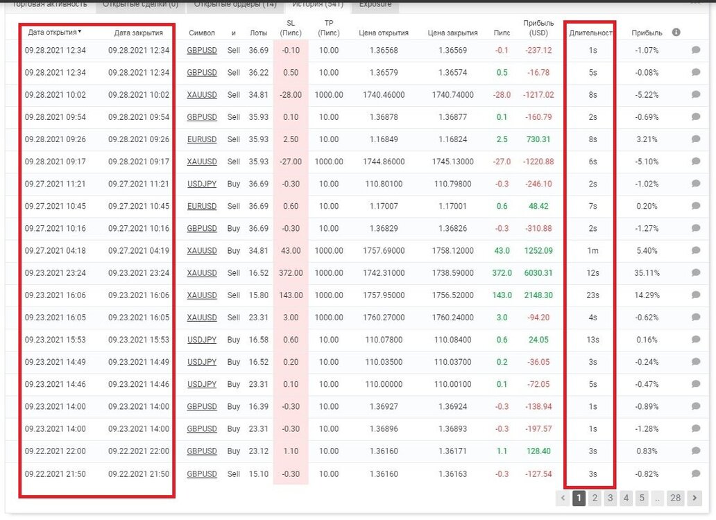Click the info icon next to Прибыль header
The width and height of the screenshot is (716, 520).
pos(676,33)
